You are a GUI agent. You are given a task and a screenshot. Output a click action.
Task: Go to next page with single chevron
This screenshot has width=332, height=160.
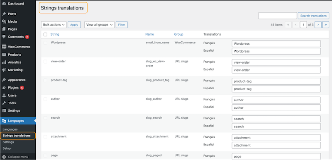coord(318,25)
